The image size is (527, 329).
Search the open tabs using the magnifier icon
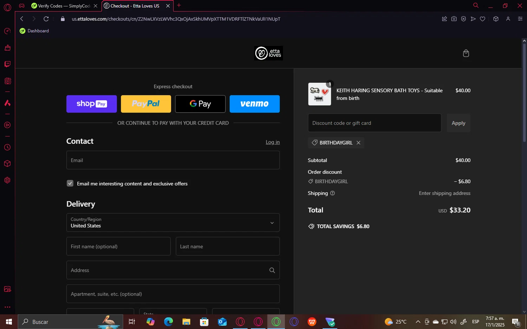coord(476,6)
